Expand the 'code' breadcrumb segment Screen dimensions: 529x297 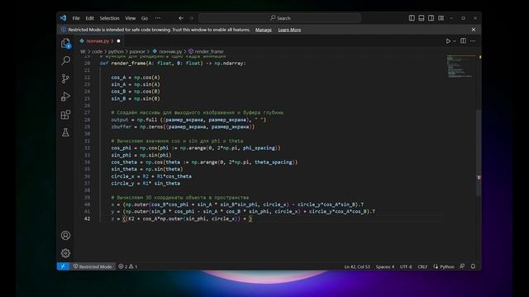(x=97, y=51)
